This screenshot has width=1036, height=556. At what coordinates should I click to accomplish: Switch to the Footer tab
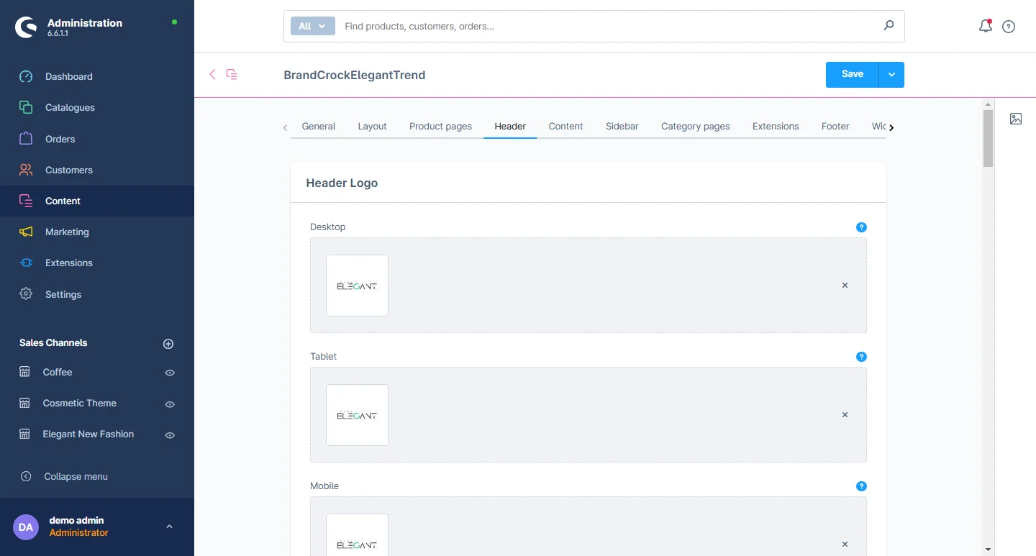(x=835, y=126)
